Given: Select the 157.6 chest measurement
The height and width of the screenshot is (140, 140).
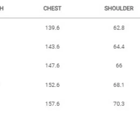Looking at the screenshot, I should [53, 104].
